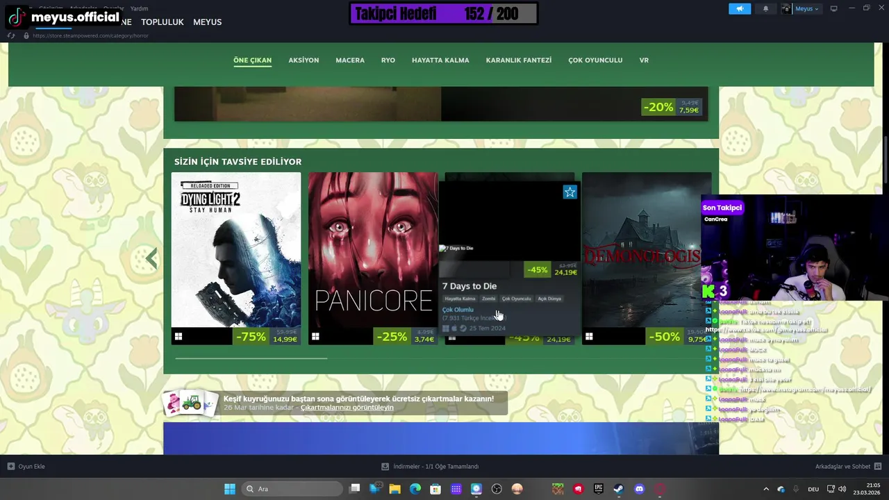
Task: Select the ÖNE ÇIKAN tab
Action: (x=252, y=60)
